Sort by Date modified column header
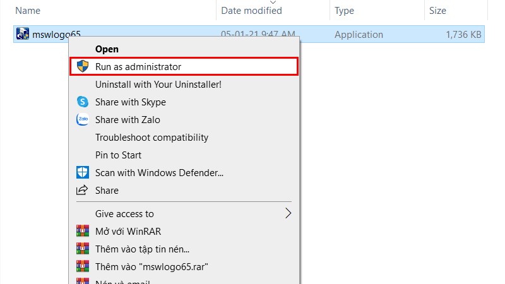 (x=251, y=11)
